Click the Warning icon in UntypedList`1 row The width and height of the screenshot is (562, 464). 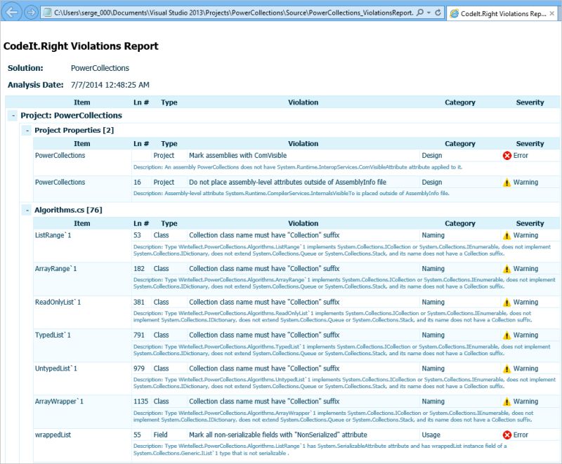click(x=507, y=369)
